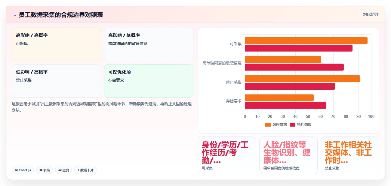
Task: Click the description paragraph starting 这张图用于识别
Action: [x=102, y=107]
